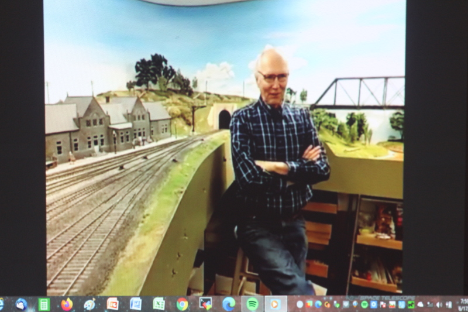Open Thunderbird from the taskbar
Image resolution: width=468 pixels, height=312 pixels.
tap(22, 304)
